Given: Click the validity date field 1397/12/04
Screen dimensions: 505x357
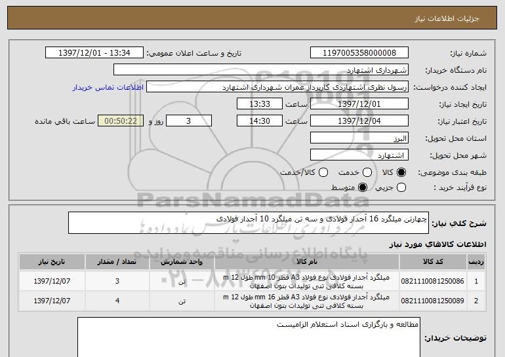Looking at the screenshot, I should click(x=359, y=121).
